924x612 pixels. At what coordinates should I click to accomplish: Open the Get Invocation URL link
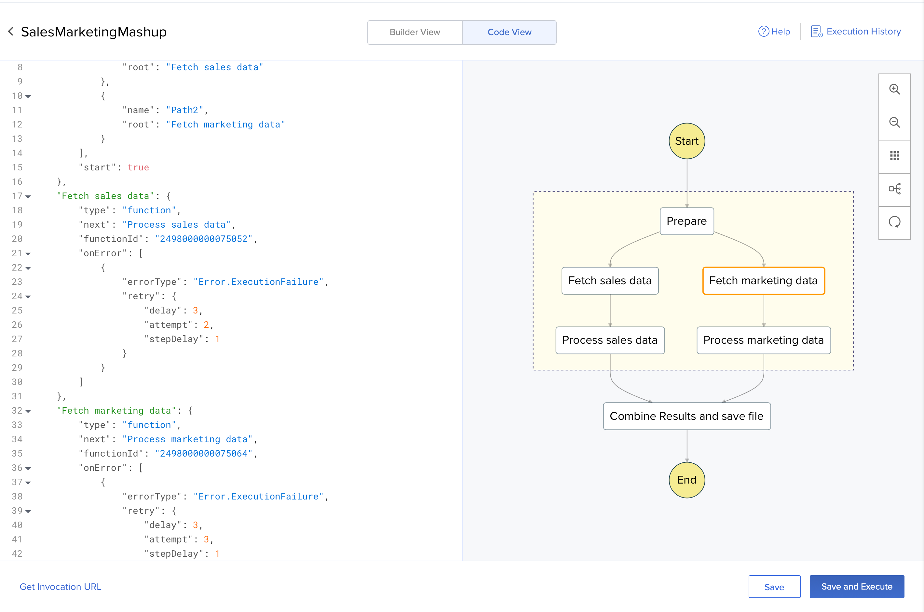click(61, 587)
